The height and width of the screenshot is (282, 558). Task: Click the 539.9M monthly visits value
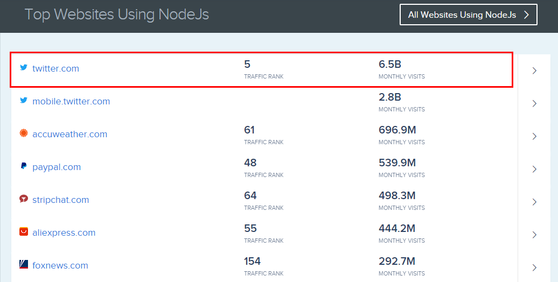click(x=397, y=163)
